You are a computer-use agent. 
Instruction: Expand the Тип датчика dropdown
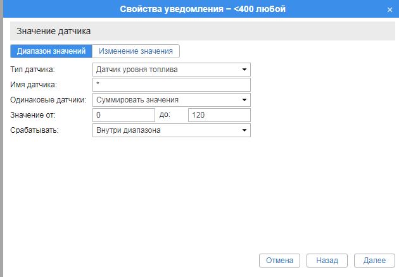(x=172, y=70)
